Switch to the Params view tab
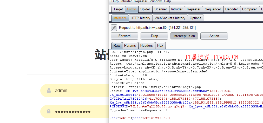The height and width of the screenshot is (123, 263). [130, 46]
